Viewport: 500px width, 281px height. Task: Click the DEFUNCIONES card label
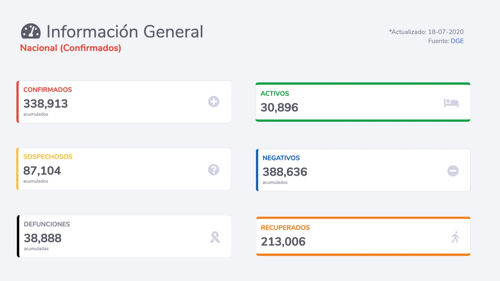click(47, 224)
